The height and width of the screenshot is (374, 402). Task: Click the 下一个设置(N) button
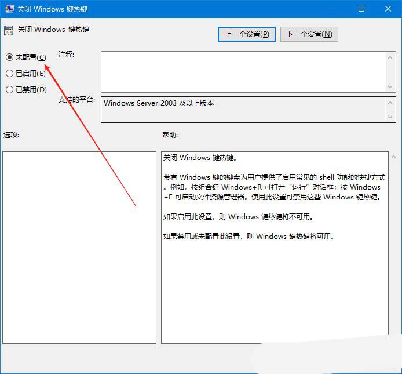point(309,34)
